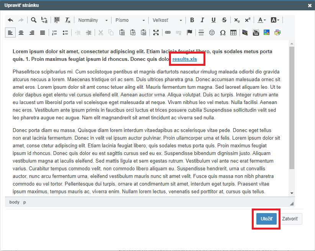315x251 pixels.
Task: Click the insert link chain icon
Action: [168, 33]
